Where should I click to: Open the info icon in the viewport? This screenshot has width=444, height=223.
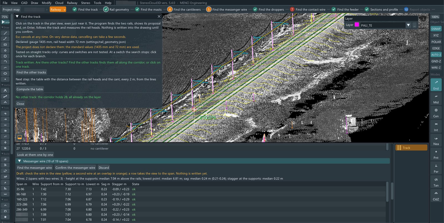pos(423,19)
